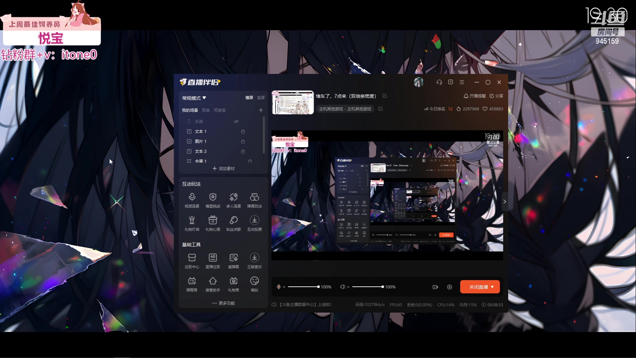Expand the right side panel arrow

click(x=504, y=202)
